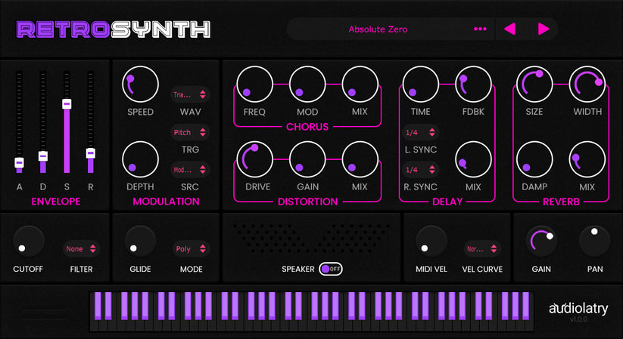The height and width of the screenshot is (339, 623).
Task: Click the ENVELOPE section label
Action: pyautogui.click(x=55, y=202)
